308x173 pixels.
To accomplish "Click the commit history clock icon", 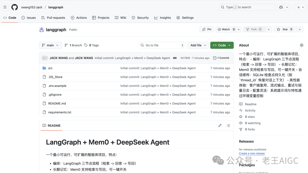I will click(x=214, y=58).
